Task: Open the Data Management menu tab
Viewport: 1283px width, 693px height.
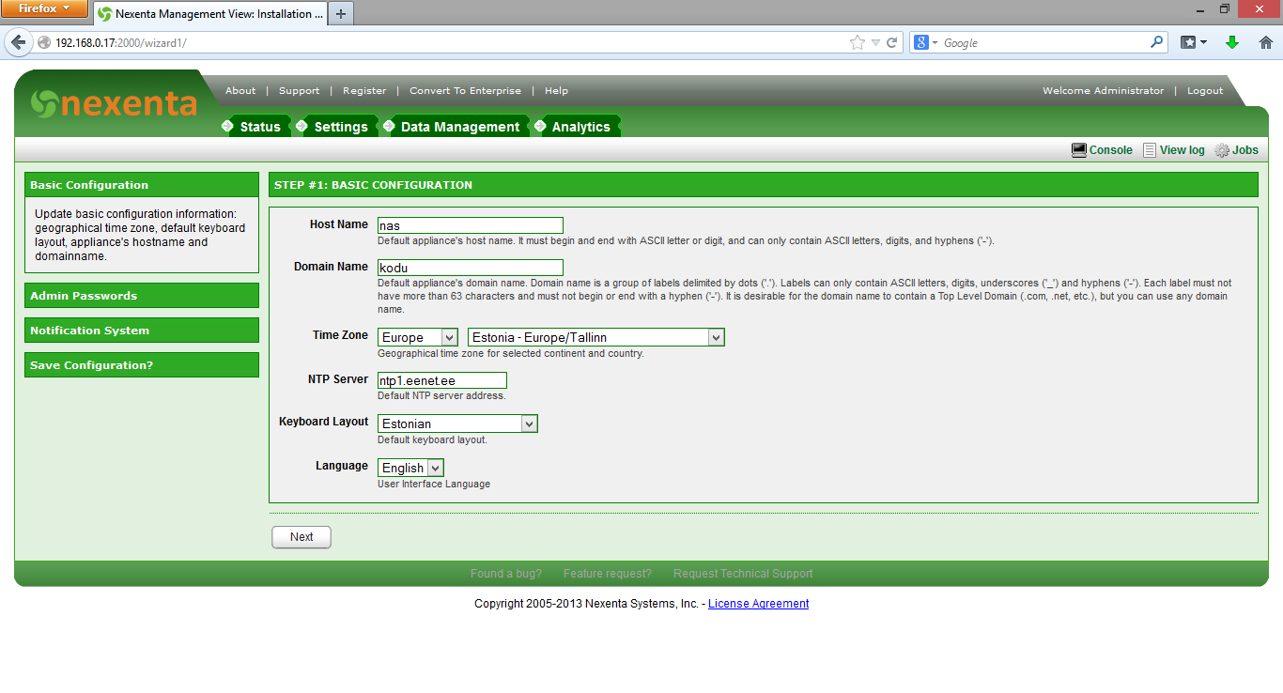Action: click(x=460, y=127)
